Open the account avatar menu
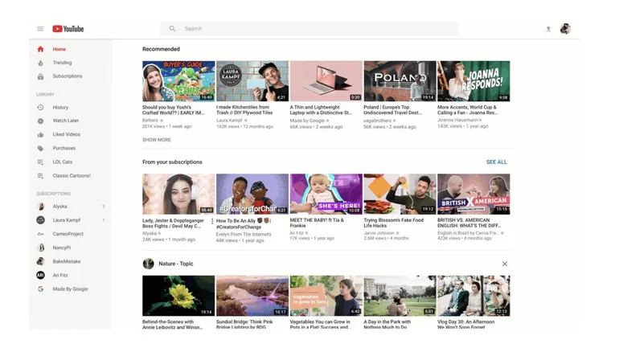Viewport: 619px width, 348px height. coord(565,29)
